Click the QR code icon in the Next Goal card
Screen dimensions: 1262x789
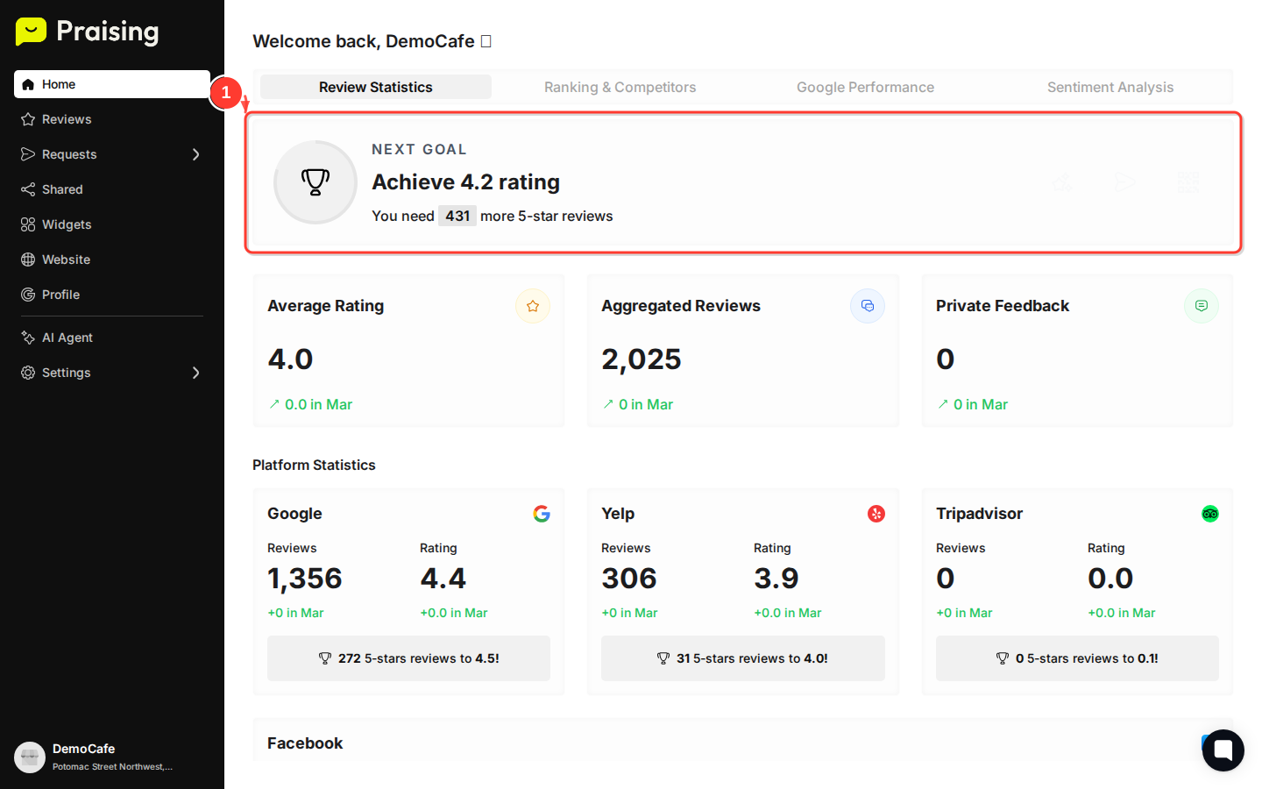1188,182
